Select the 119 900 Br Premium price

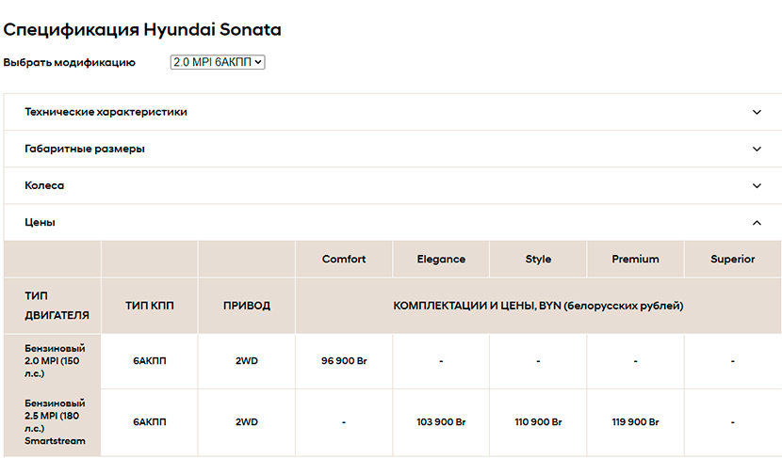[x=635, y=422]
